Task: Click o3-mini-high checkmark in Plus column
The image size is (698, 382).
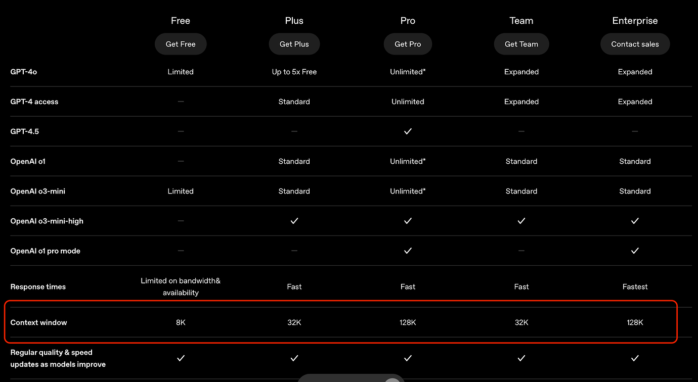Action: pos(294,221)
